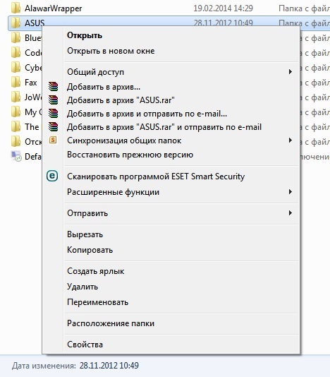Expand the Расширенные функции submenu arrow
Screen dimensions: 330x377
pyautogui.click(x=291, y=192)
